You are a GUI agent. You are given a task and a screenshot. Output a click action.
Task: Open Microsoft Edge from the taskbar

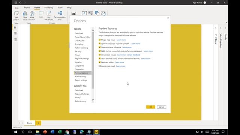[82, 132]
